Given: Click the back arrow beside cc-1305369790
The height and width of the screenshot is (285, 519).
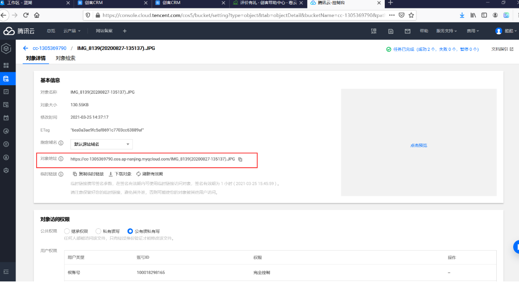Looking at the screenshot, I should coord(25,48).
